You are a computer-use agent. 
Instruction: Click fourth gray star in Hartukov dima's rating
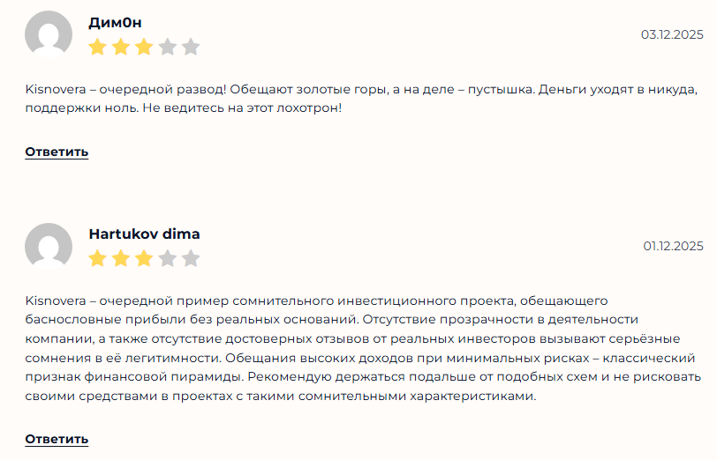tap(168, 258)
